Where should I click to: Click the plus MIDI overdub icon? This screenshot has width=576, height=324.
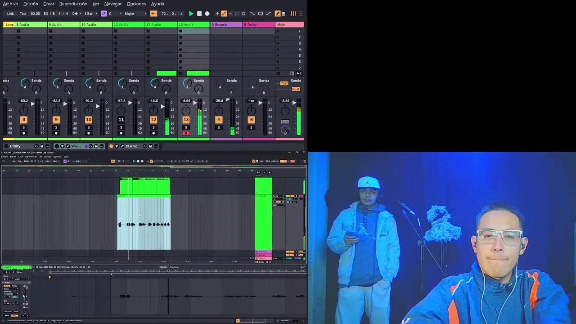pyautogui.click(x=217, y=13)
